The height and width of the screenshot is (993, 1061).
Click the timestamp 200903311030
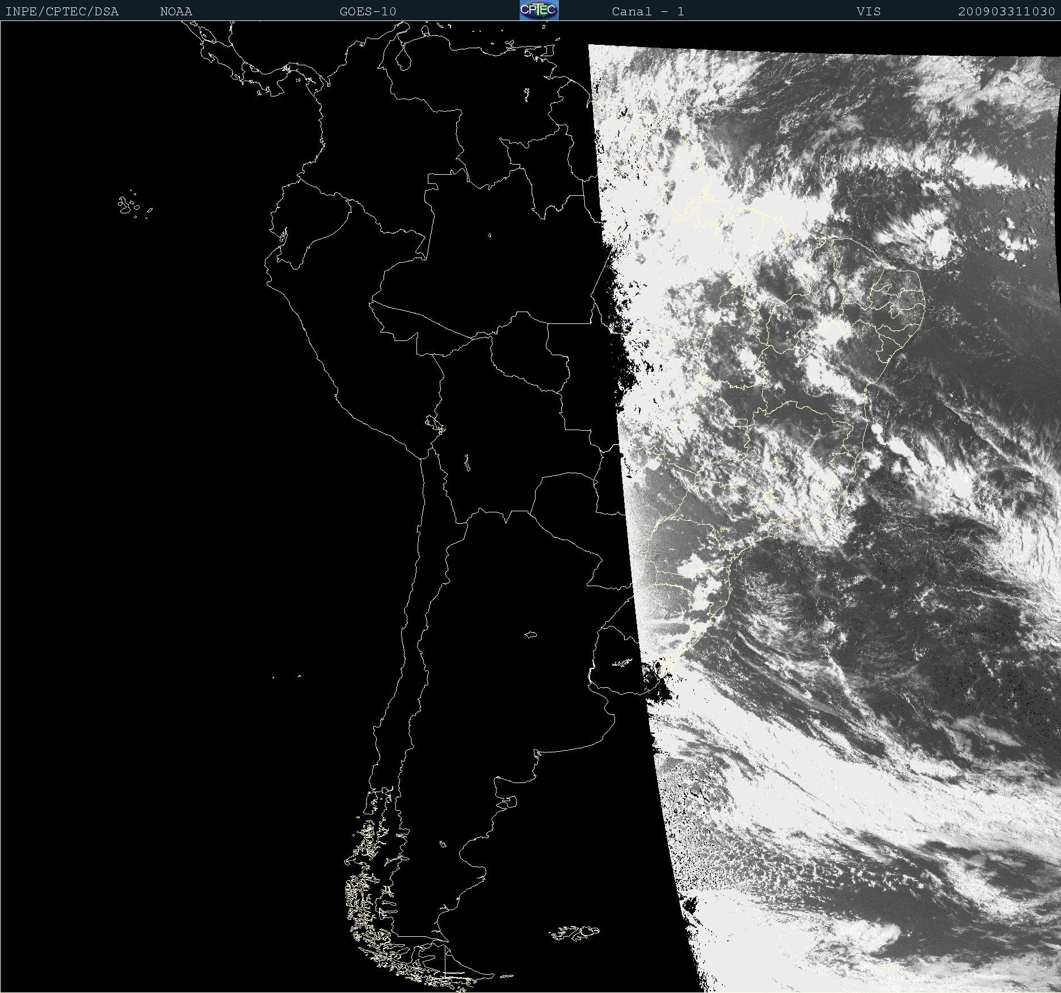tap(1006, 11)
